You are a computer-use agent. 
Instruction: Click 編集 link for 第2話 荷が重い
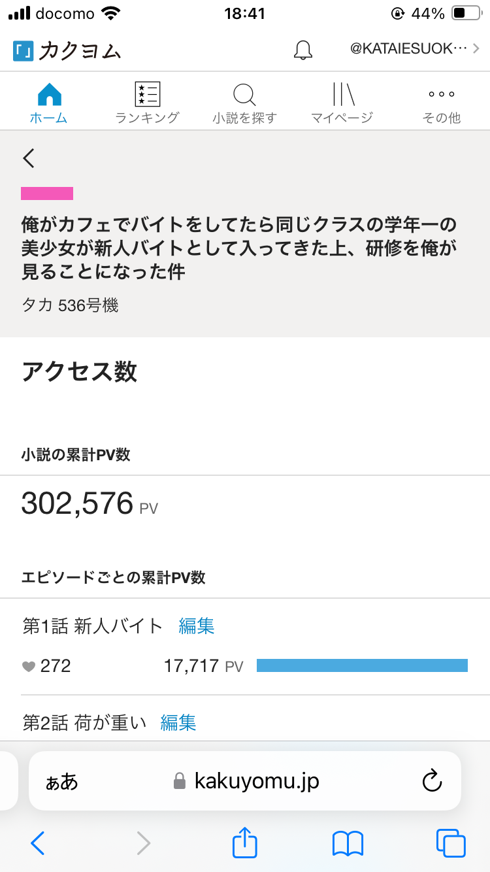pyautogui.click(x=178, y=722)
